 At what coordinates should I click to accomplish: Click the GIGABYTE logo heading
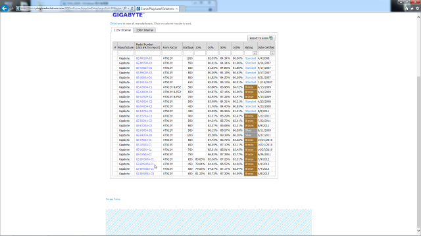(x=128, y=15)
